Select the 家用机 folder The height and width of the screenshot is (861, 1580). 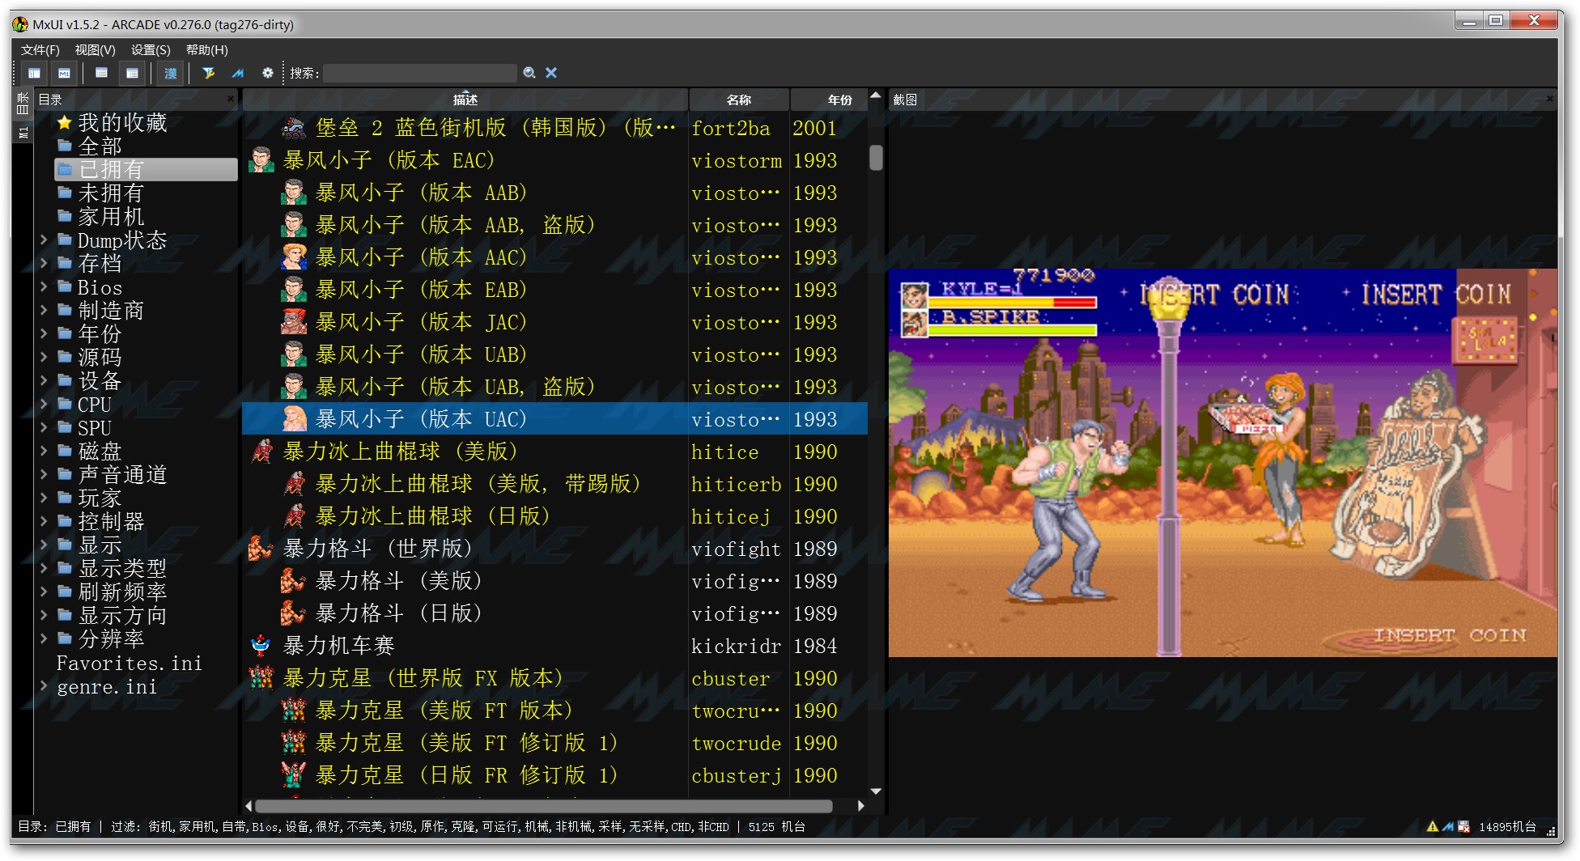(x=100, y=217)
